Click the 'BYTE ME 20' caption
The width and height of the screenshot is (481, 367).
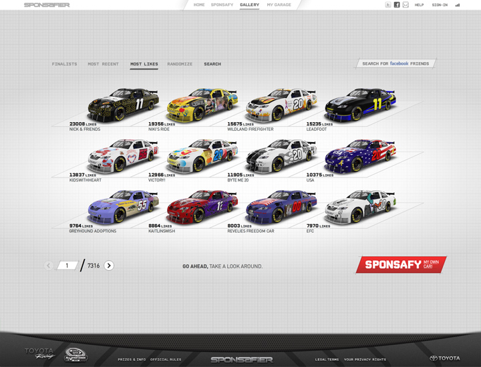238,180
